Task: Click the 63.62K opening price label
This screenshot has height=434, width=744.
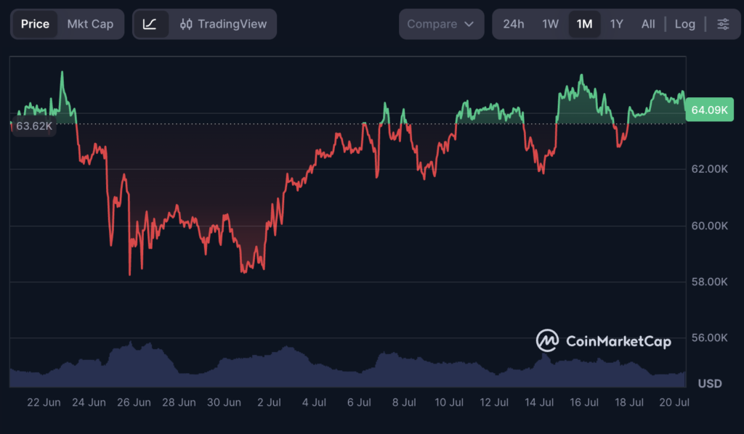Action: click(33, 126)
